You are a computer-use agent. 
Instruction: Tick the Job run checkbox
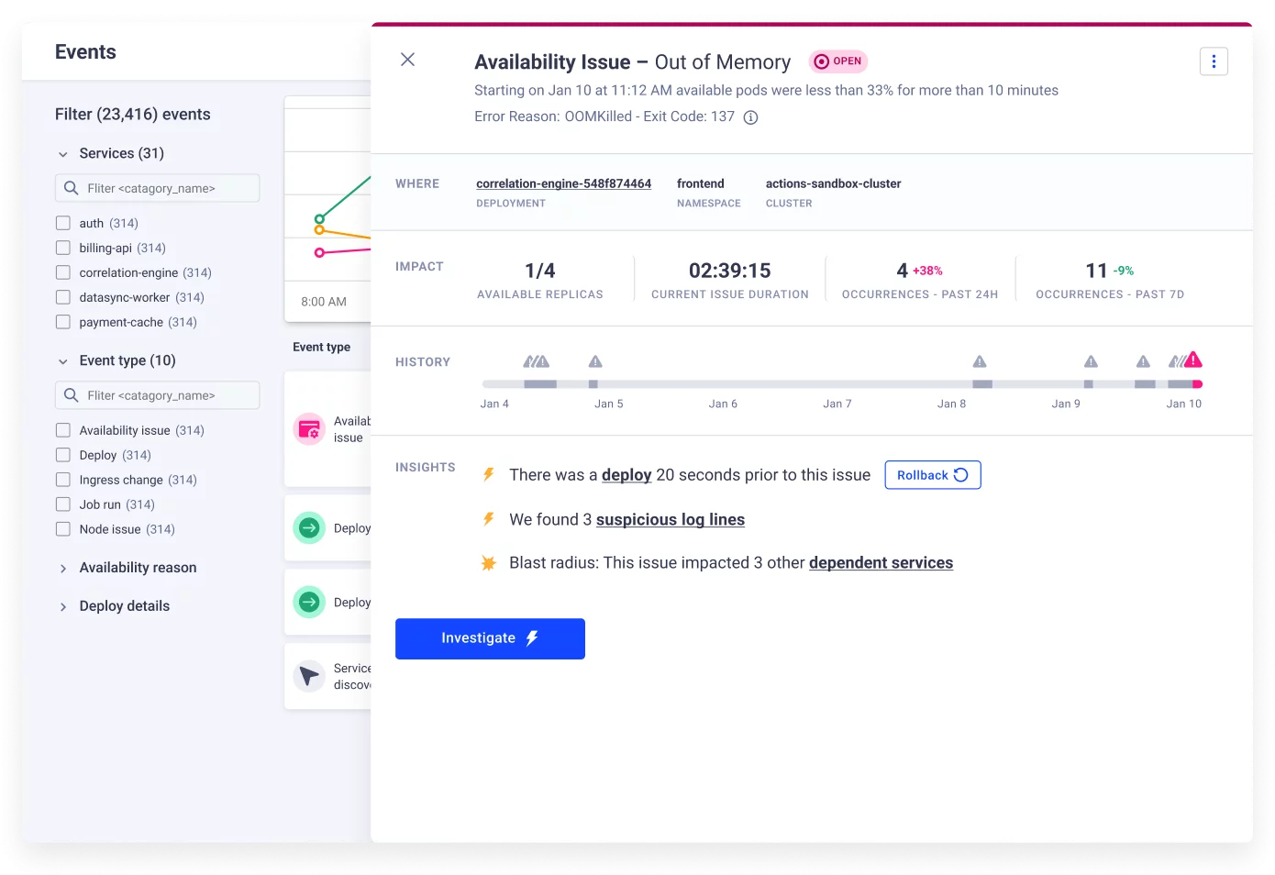coord(63,504)
